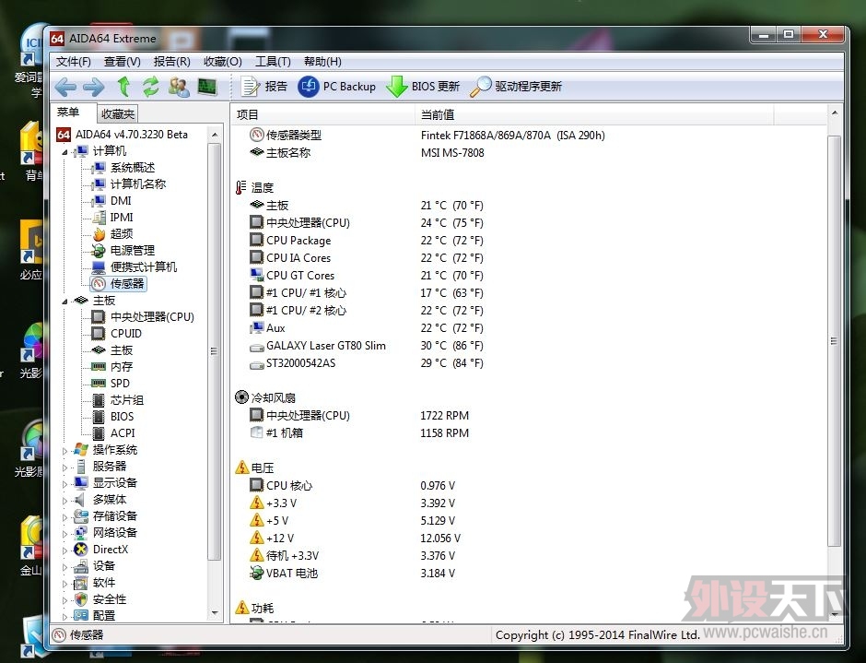Open PC Backup from toolbar
The image size is (866, 663).
click(337, 87)
